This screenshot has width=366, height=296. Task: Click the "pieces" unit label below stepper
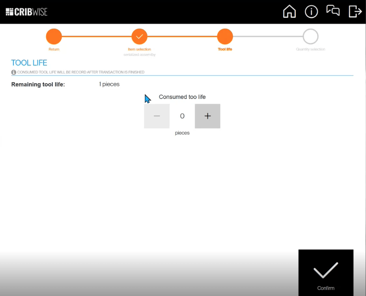click(x=182, y=133)
